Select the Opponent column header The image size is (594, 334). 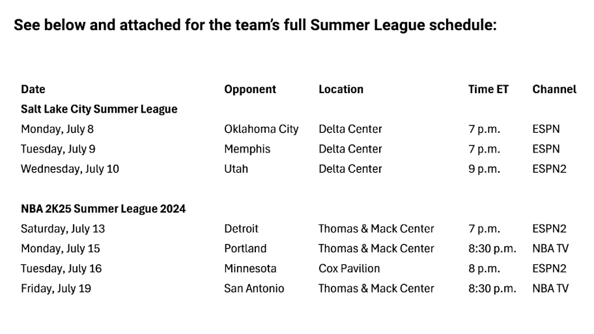250,90
